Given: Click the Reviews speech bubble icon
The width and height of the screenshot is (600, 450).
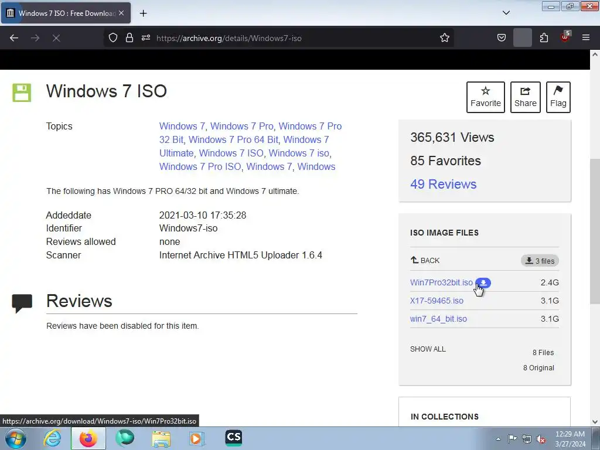Looking at the screenshot, I should point(22,304).
